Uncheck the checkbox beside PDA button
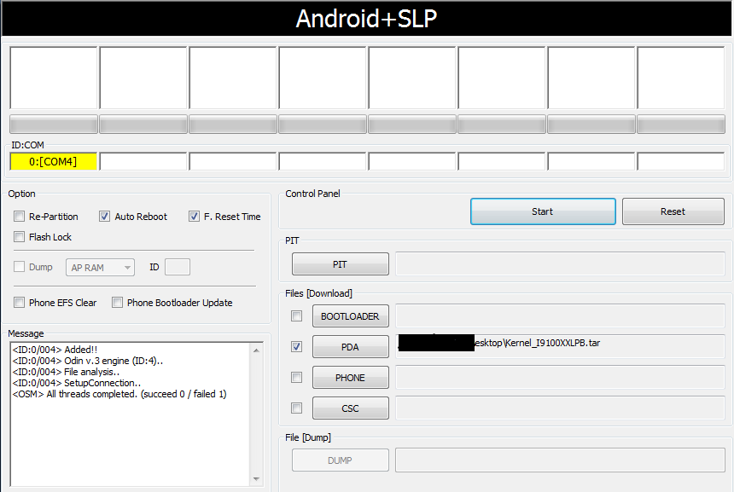734x492 pixels. coord(296,346)
